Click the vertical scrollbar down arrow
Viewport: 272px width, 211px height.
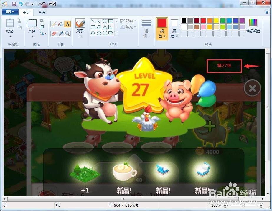(x=268, y=194)
